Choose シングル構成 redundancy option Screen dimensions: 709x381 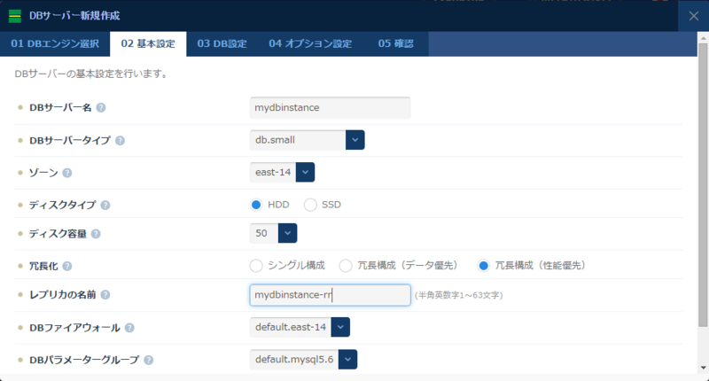(x=256, y=265)
